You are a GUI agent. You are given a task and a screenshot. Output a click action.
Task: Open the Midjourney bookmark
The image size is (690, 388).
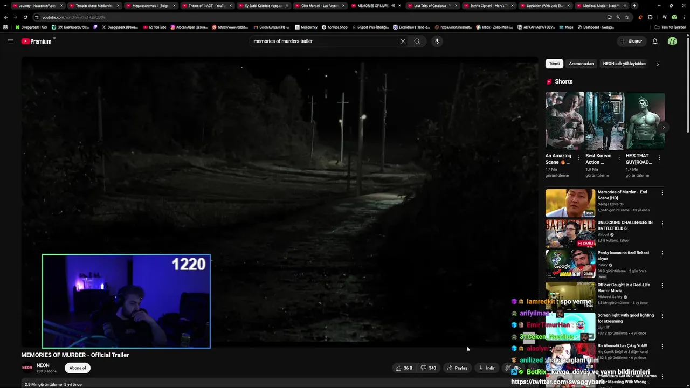[x=306, y=27]
